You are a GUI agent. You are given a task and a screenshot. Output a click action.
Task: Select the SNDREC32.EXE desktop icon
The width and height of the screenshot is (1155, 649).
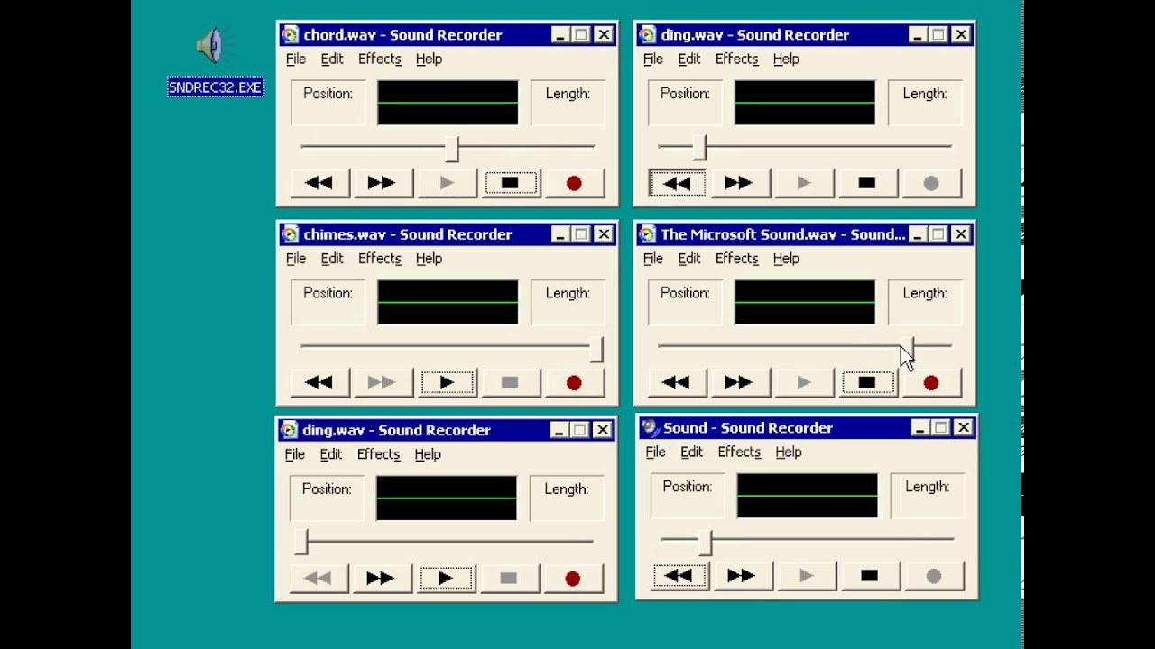pyautogui.click(x=215, y=63)
